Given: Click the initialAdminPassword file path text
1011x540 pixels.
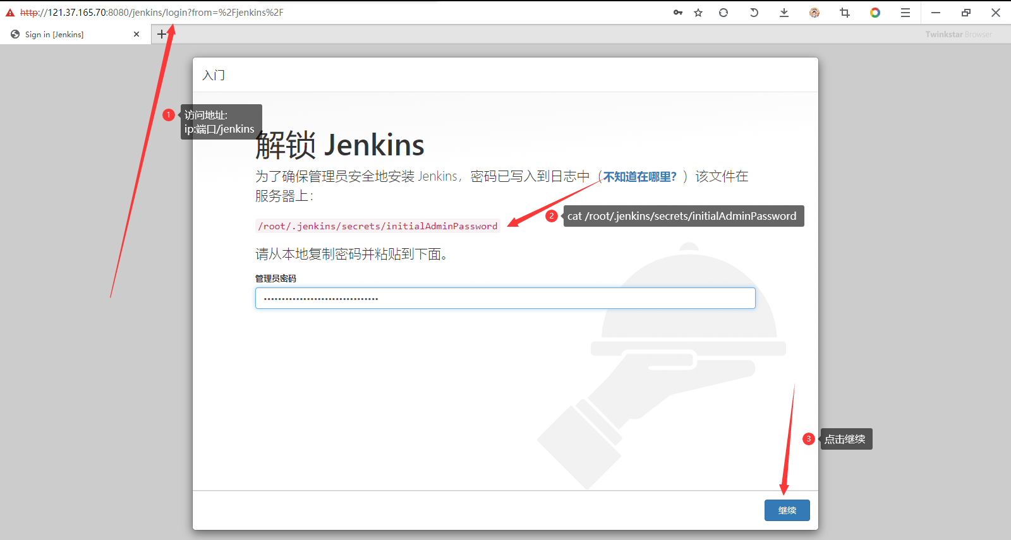Looking at the screenshot, I should pos(378,226).
